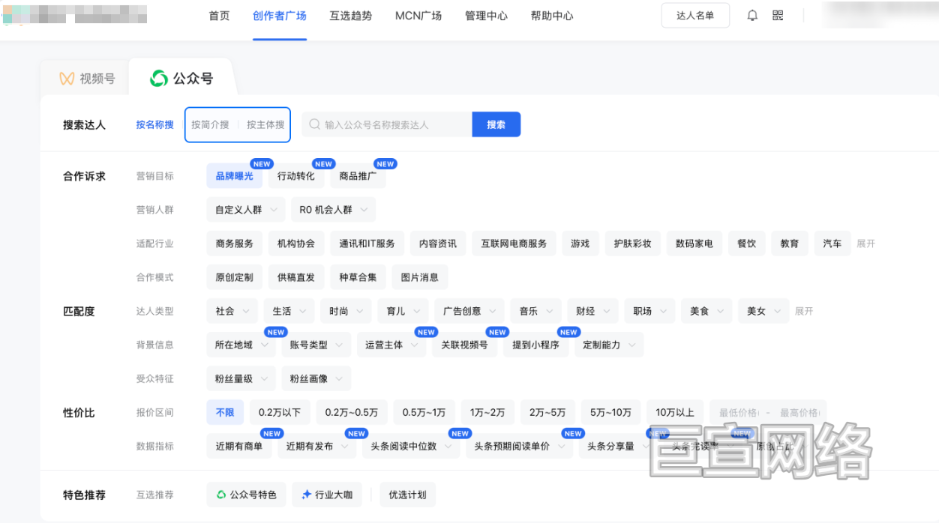Open the 运营主体 dropdown
Image resolution: width=939 pixels, height=523 pixels.
click(391, 345)
